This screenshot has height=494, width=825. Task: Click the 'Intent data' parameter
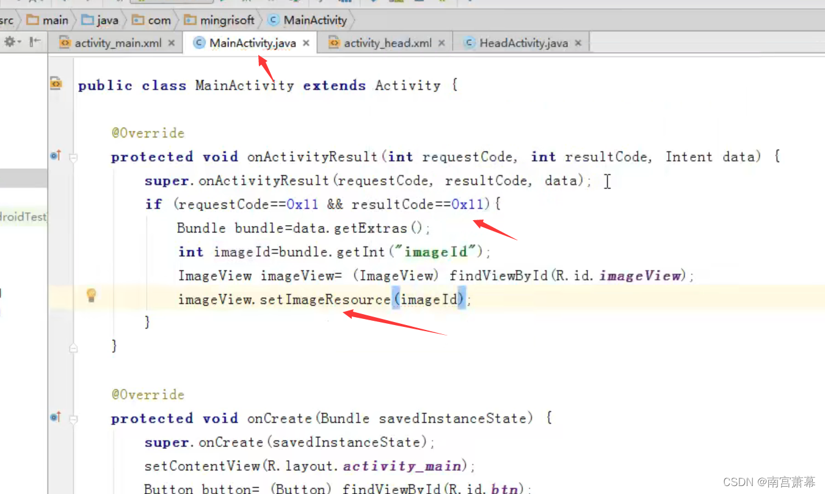(x=710, y=157)
